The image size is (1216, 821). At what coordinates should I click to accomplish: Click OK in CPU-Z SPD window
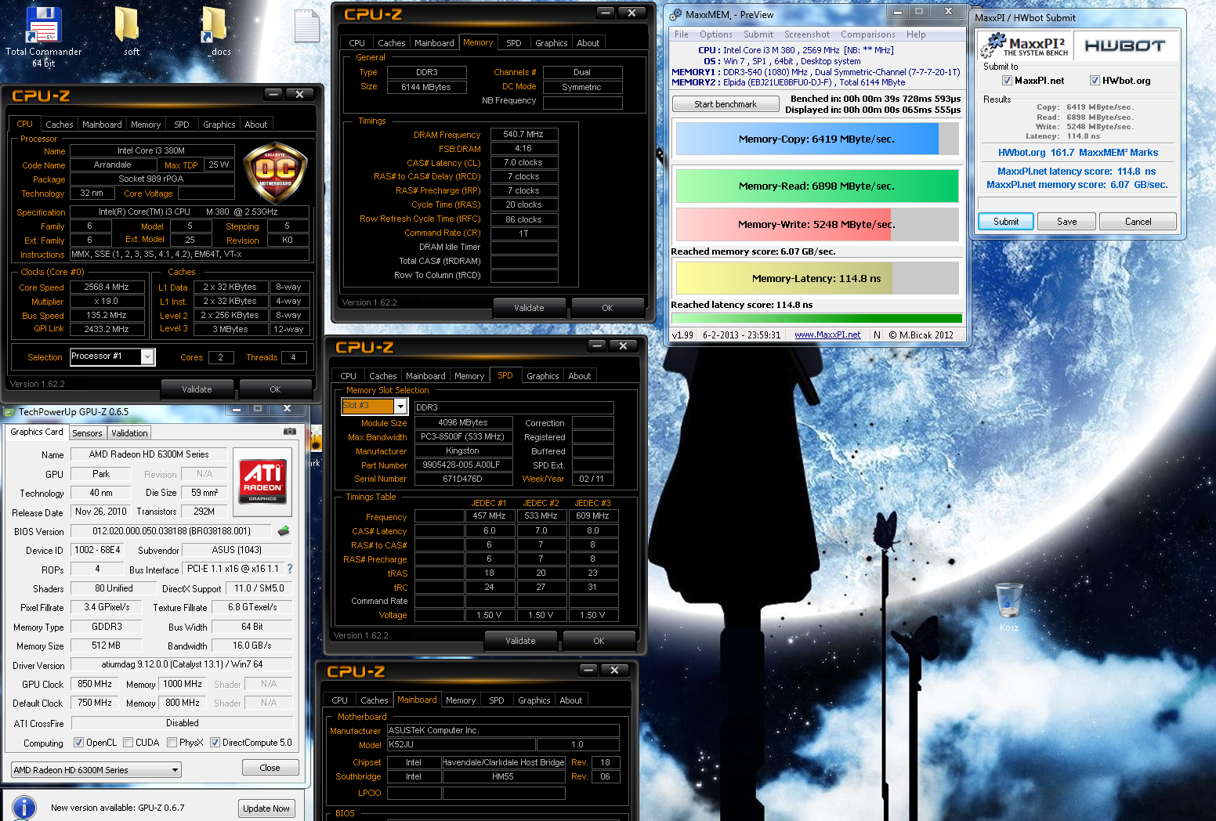tap(599, 641)
